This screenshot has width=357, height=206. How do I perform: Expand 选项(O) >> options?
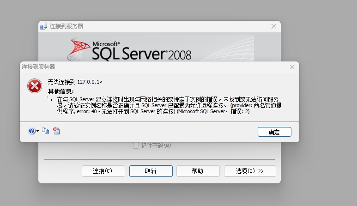pyautogui.click(x=249, y=171)
